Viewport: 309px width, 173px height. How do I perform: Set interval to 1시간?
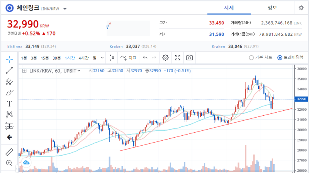[70, 58]
